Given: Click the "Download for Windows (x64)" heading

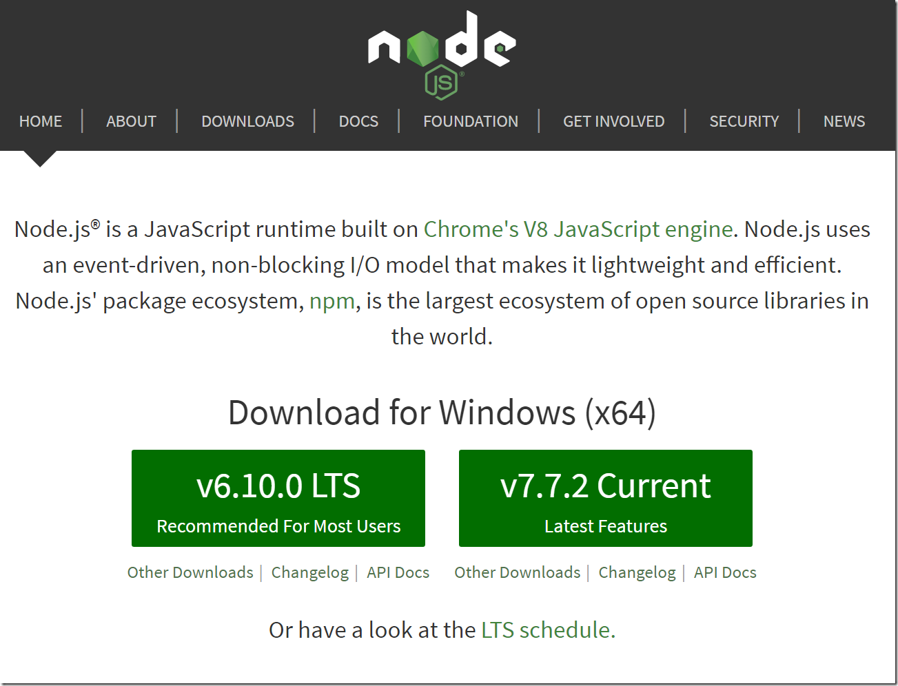Looking at the screenshot, I should [442, 413].
